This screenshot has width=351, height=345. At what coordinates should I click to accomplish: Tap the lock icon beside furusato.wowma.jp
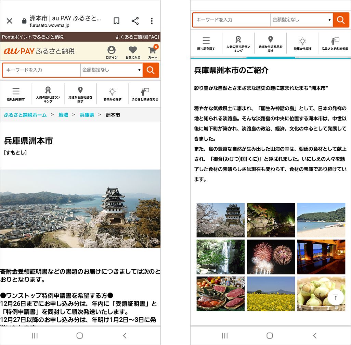[x=24, y=21]
